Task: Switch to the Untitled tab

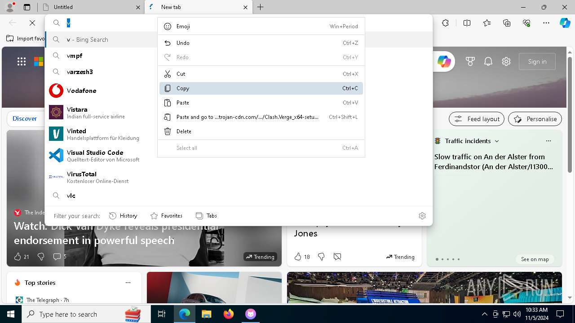Action: click(91, 7)
